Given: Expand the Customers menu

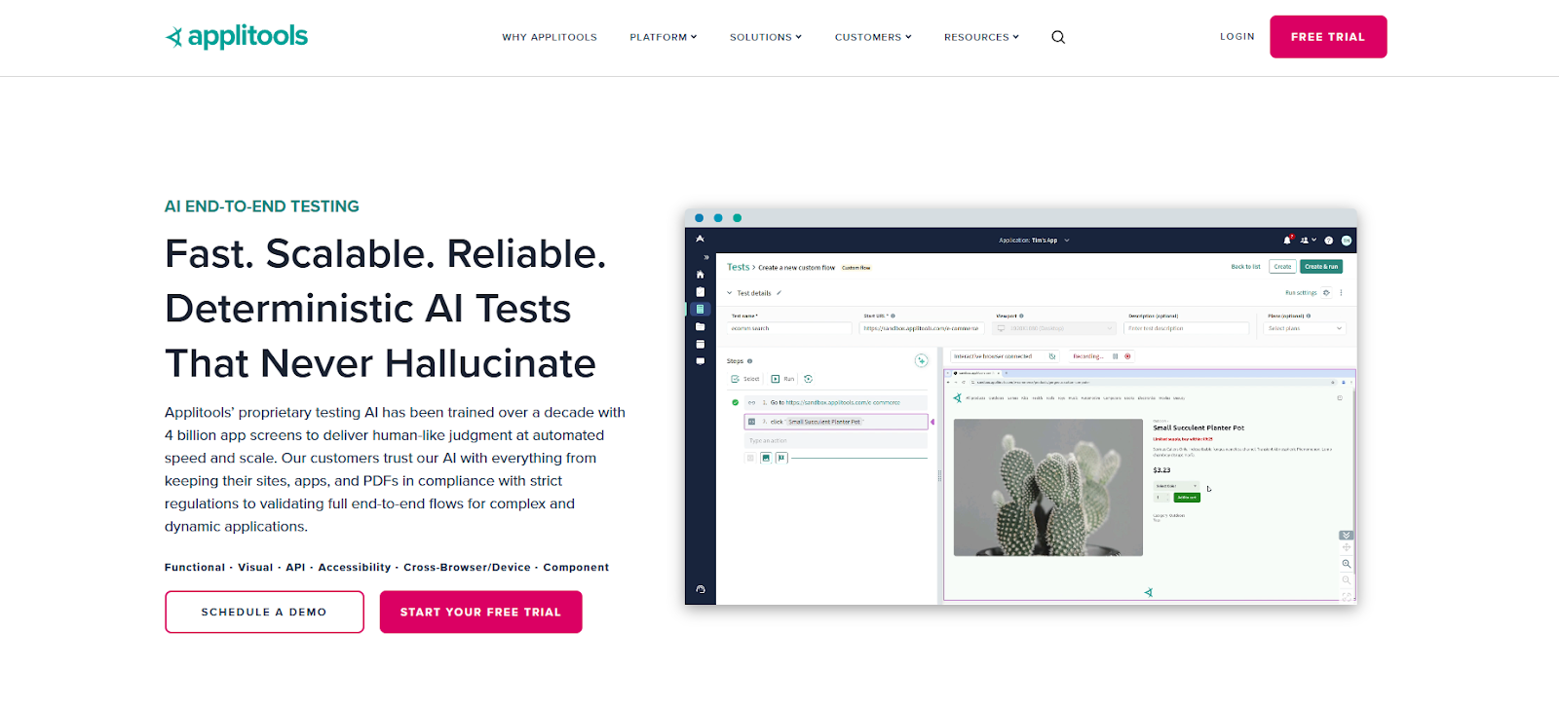Looking at the screenshot, I should 873,37.
